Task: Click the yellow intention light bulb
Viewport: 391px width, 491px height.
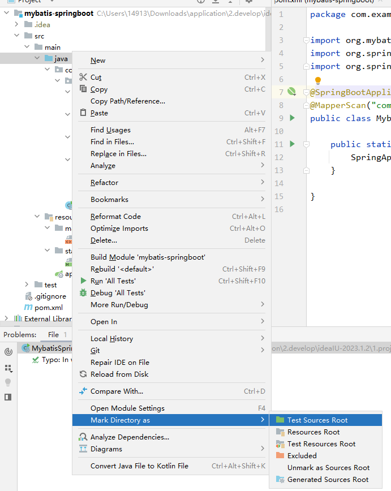Action: pos(317,80)
